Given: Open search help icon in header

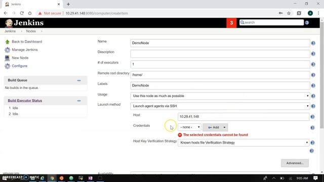Looking at the screenshot, I should pos(307,22).
